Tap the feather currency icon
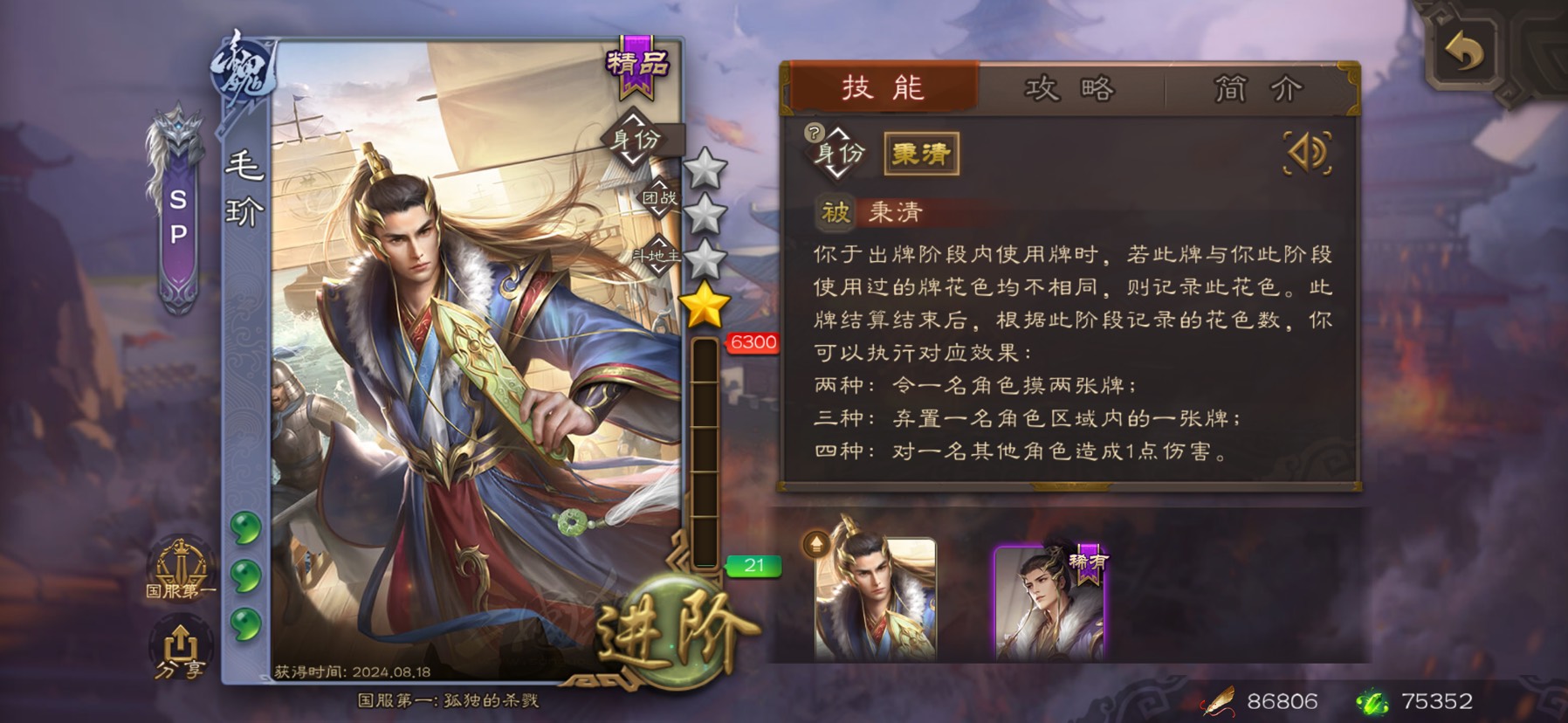1568x723 pixels. coord(1218,700)
